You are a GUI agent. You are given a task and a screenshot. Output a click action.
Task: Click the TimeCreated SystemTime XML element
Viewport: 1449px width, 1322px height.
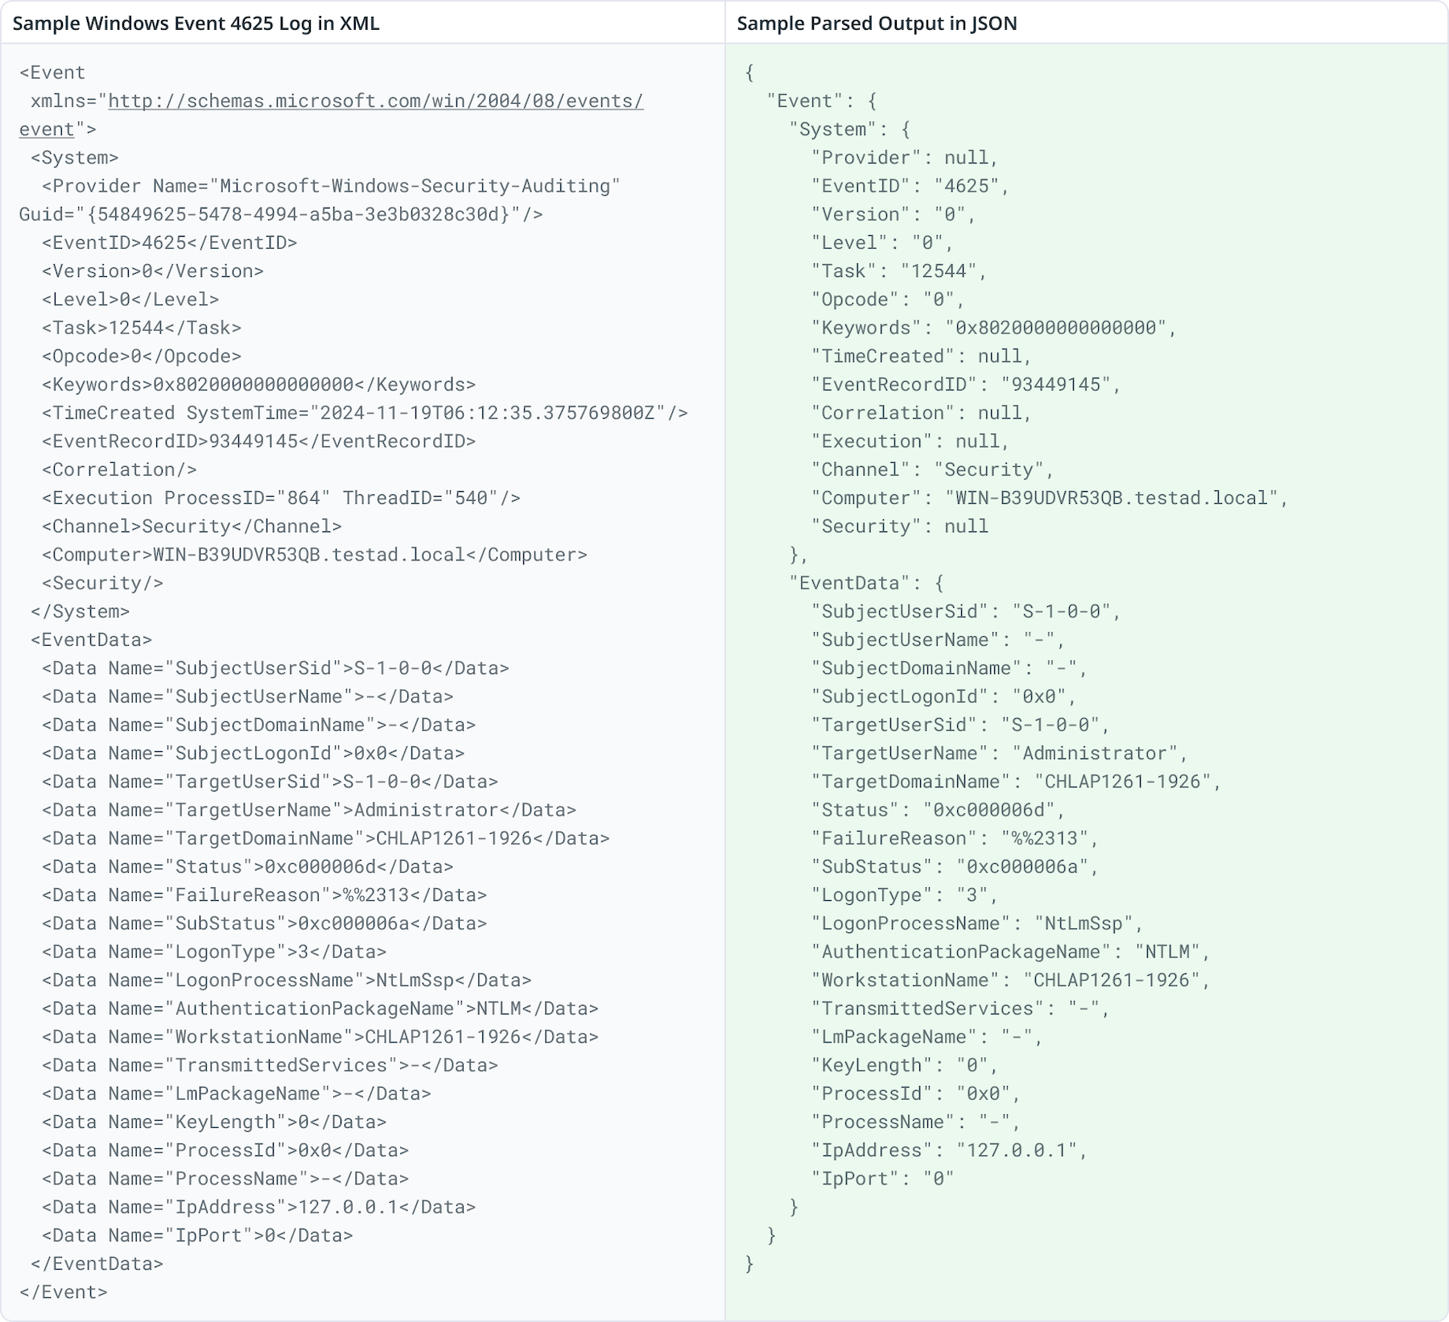coord(365,413)
